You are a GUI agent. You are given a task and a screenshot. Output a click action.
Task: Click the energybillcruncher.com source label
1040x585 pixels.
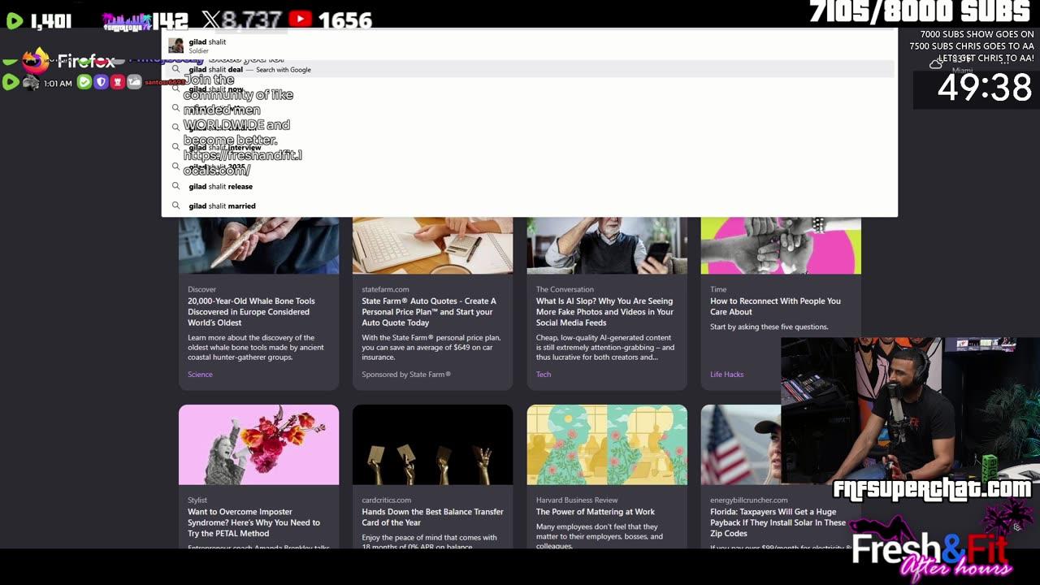click(x=749, y=500)
